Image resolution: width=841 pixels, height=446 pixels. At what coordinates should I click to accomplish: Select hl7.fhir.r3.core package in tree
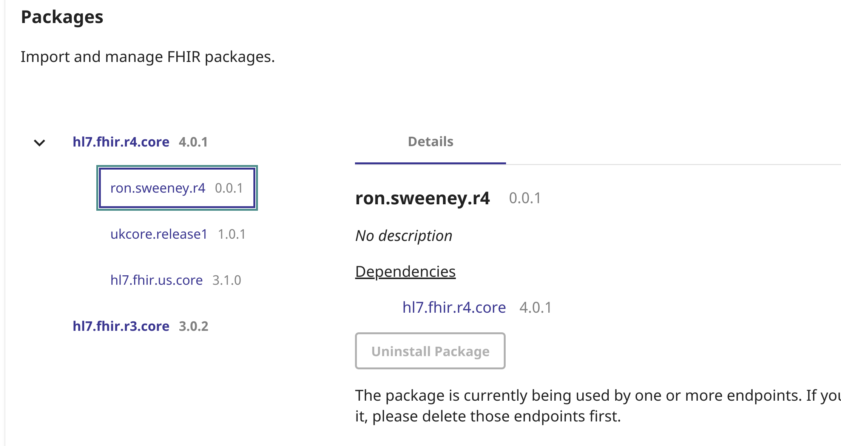(121, 326)
